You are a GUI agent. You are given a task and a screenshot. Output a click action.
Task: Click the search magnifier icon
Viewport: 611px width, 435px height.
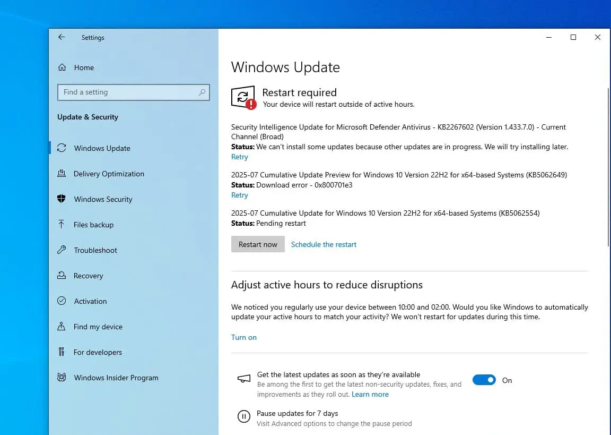202,92
